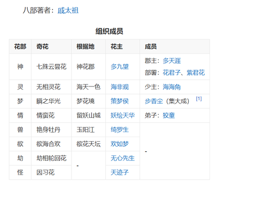Image resolution: width=253 pixels, height=214 pixels.
Task: Select the 劫相轮回花 cell
Action: pos(52,158)
